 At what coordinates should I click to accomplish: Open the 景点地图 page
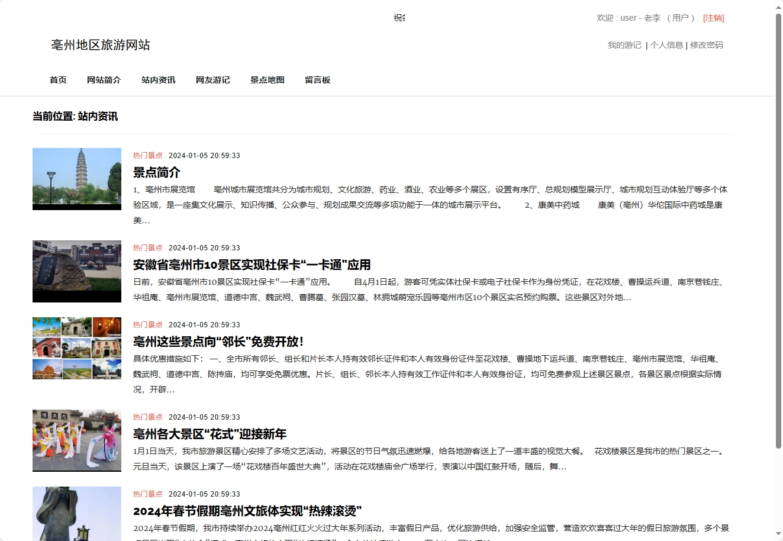point(267,80)
